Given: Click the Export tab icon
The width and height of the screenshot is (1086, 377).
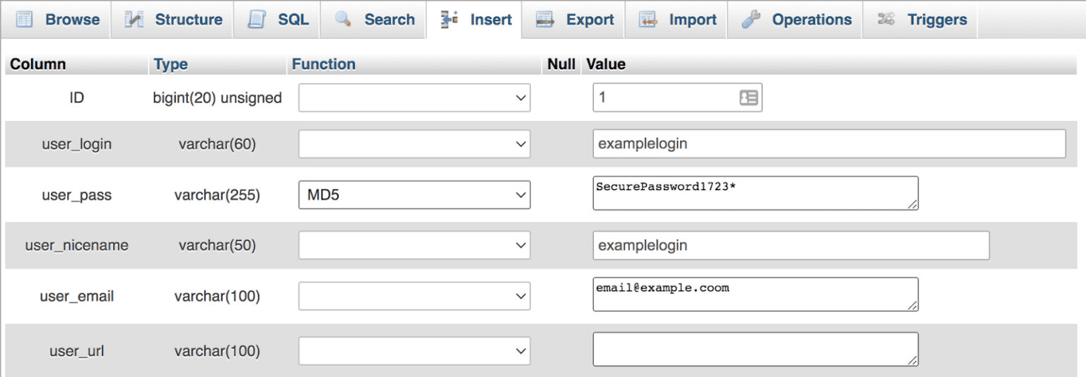Looking at the screenshot, I should tap(545, 19).
